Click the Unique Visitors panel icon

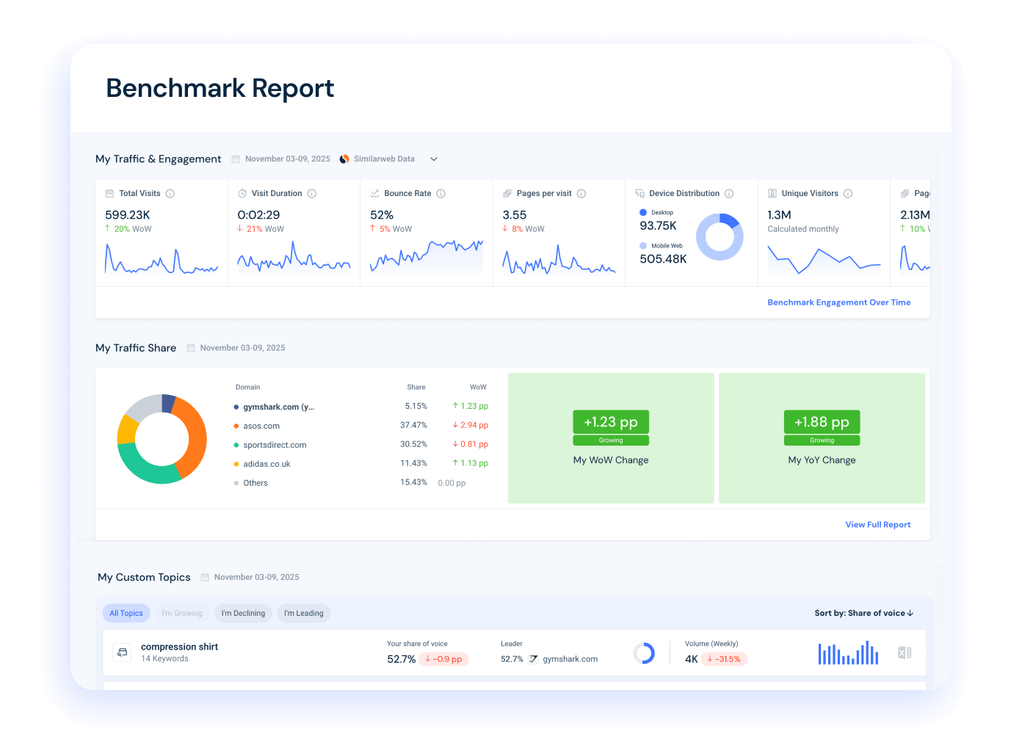[x=772, y=193]
